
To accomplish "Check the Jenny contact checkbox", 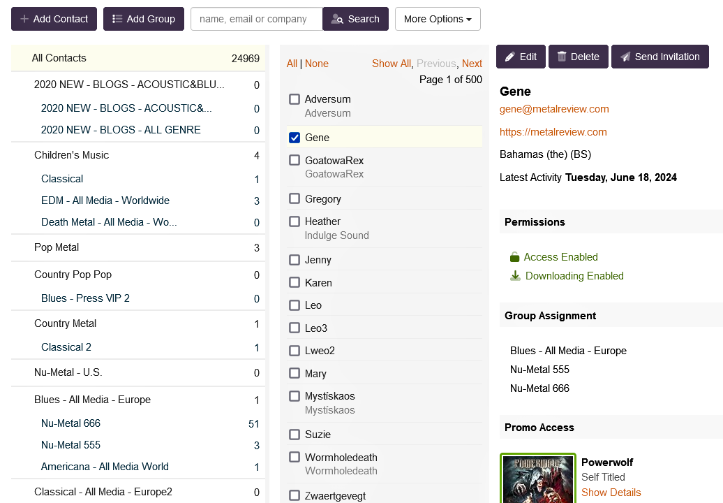I will coord(295,260).
